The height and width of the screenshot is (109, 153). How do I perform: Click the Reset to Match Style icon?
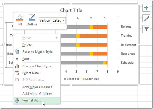coord(17,52)
